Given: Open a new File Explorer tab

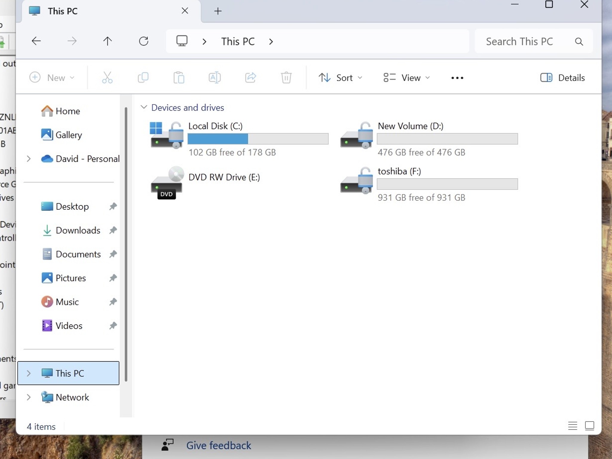Looking at the screenshot, I should [218, 11].
